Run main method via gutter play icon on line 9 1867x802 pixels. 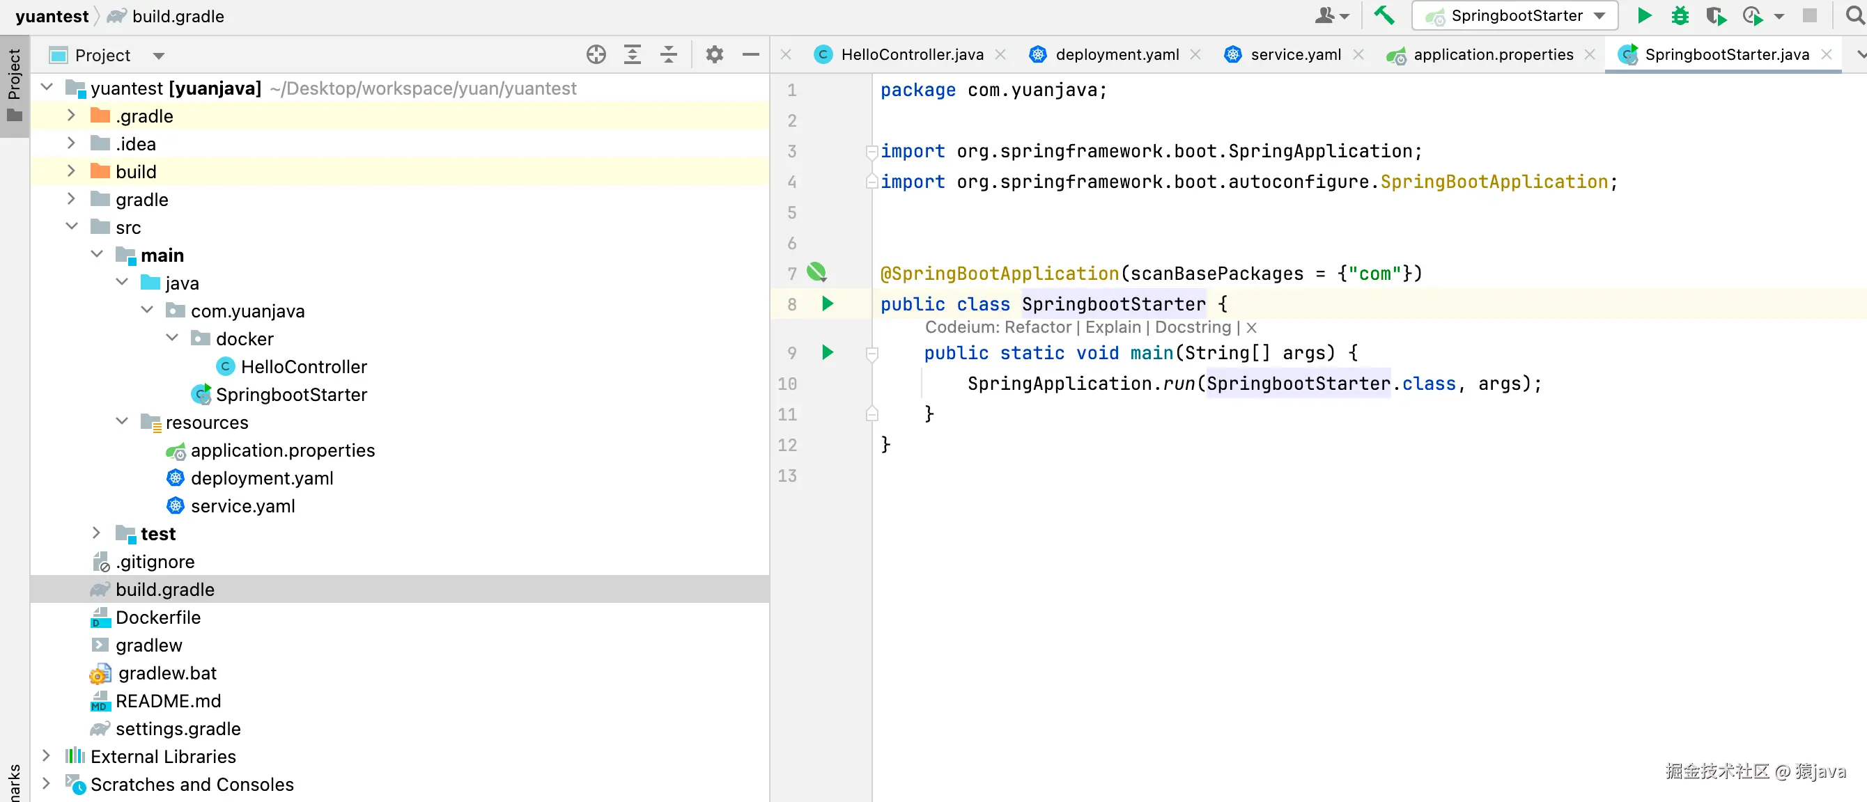pos(827,353)
